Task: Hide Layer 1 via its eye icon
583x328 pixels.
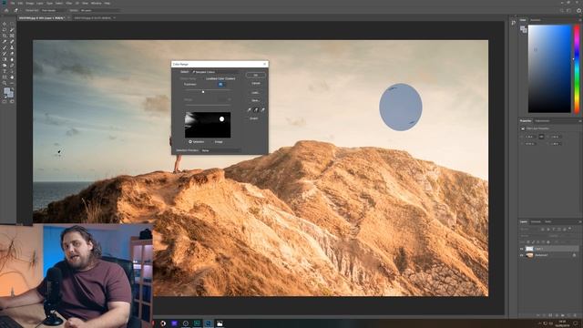Action: coord(522,249)
